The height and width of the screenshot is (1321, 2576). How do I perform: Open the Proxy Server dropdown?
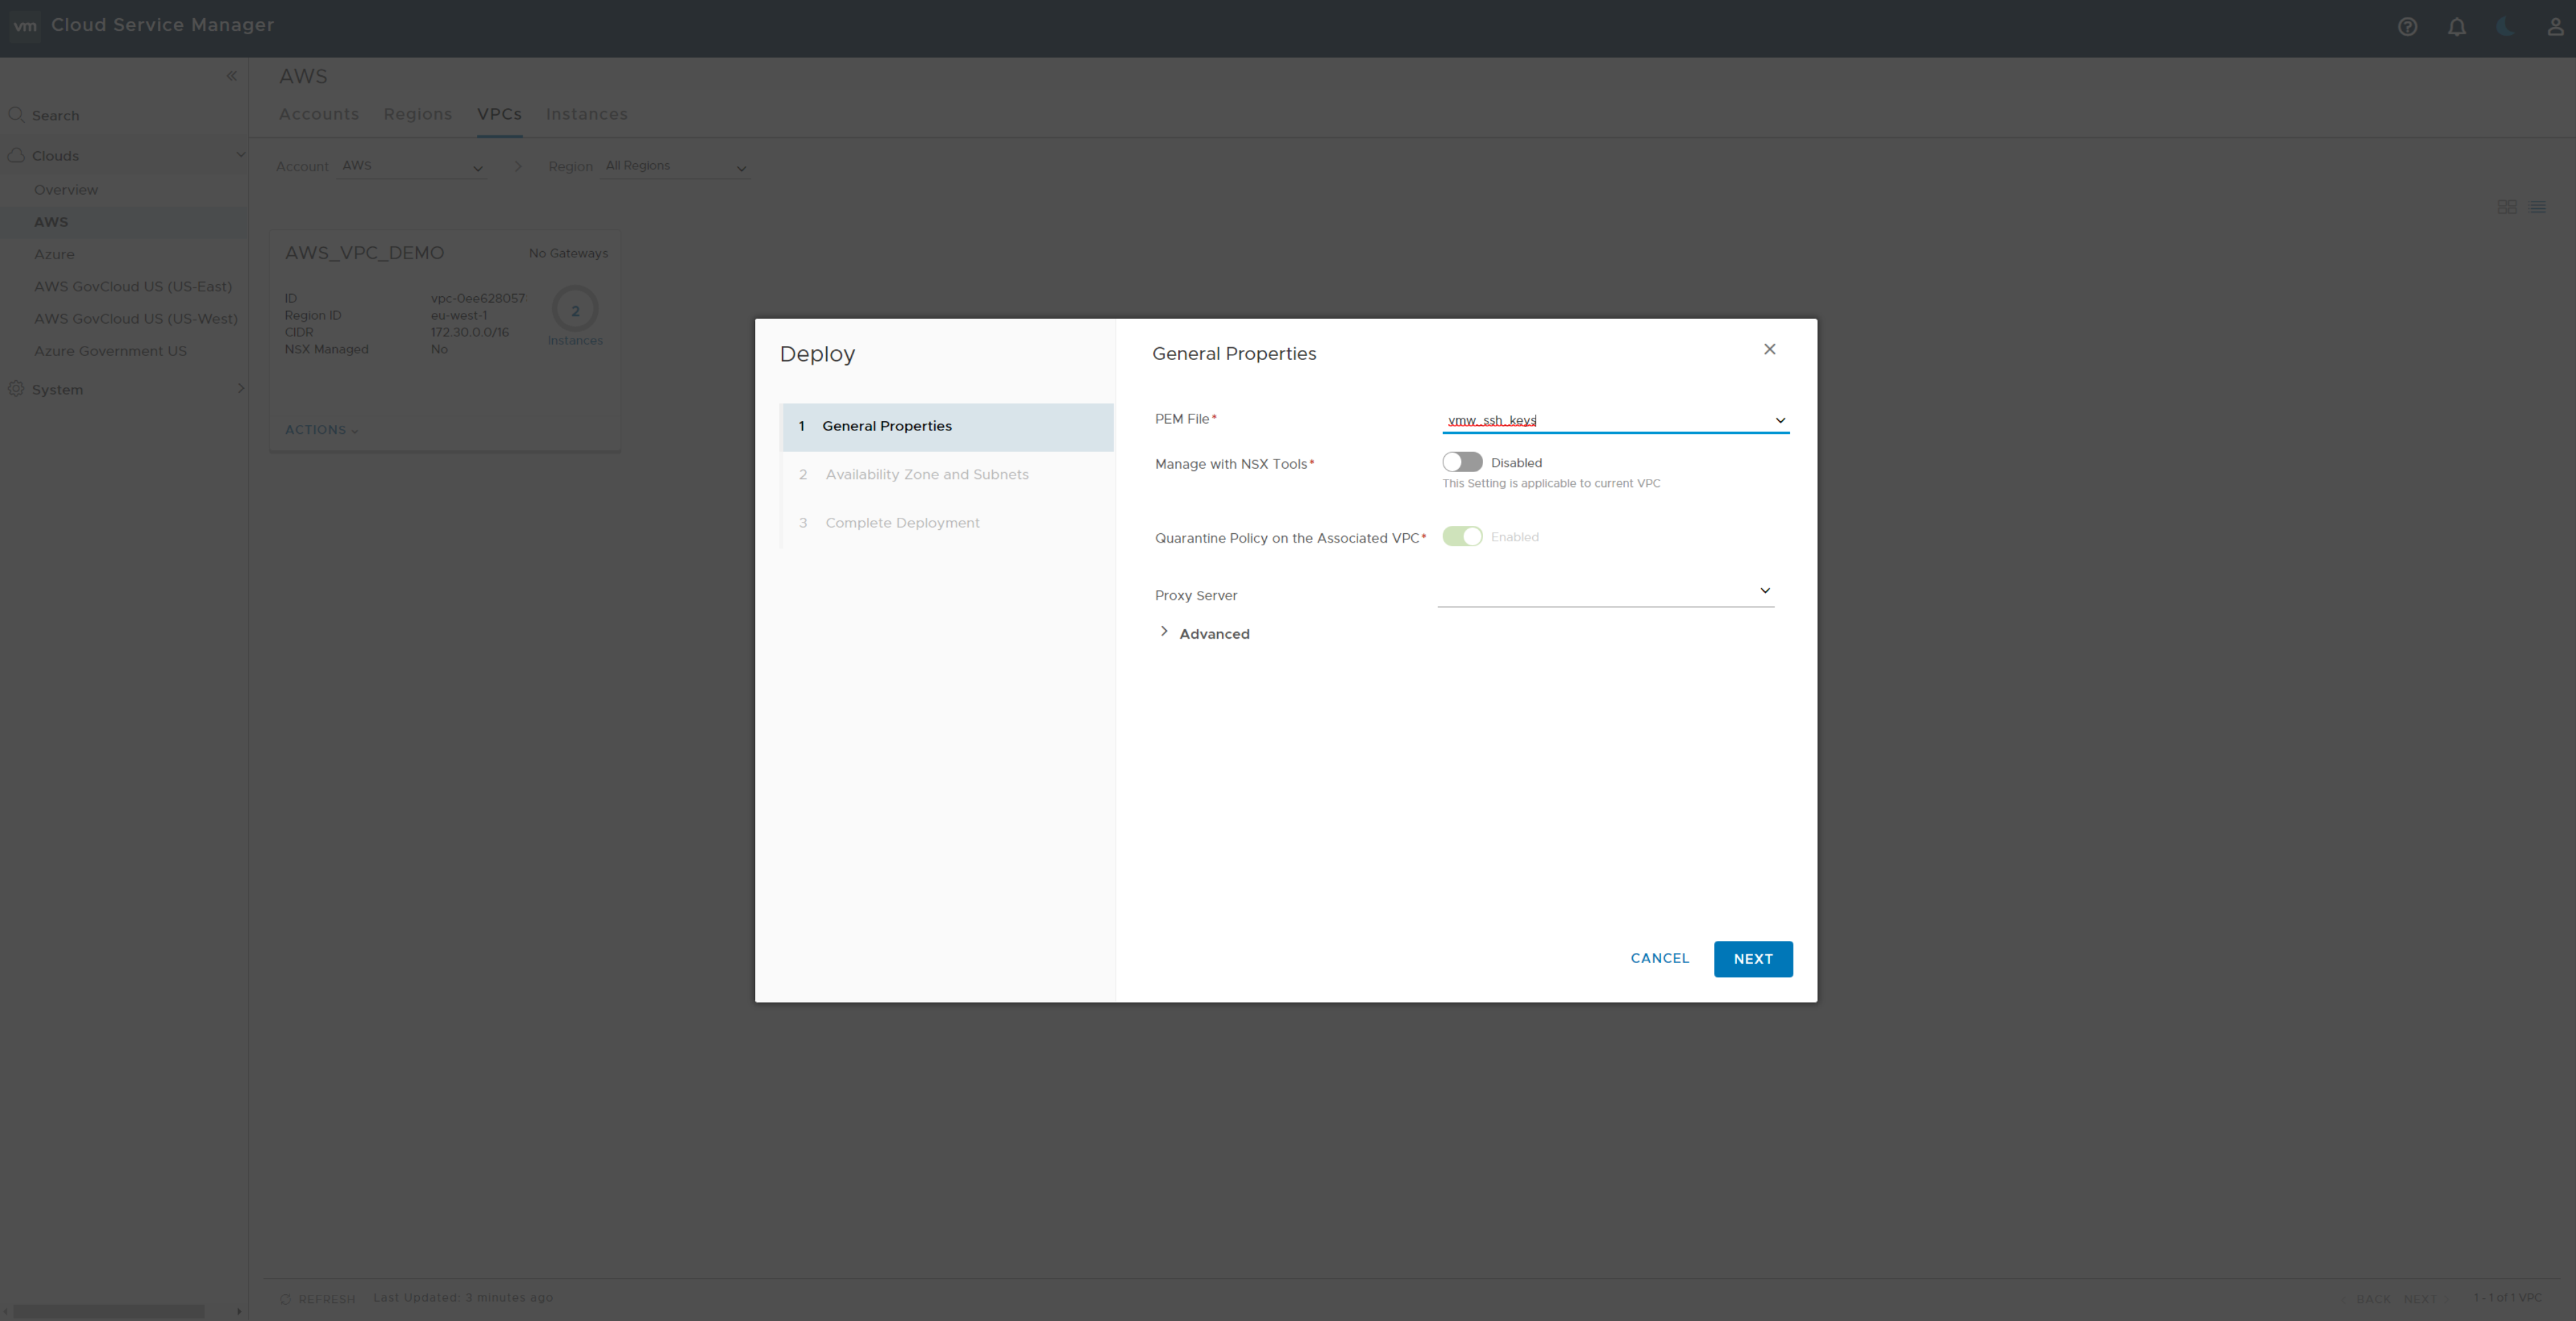point(1605,591)
